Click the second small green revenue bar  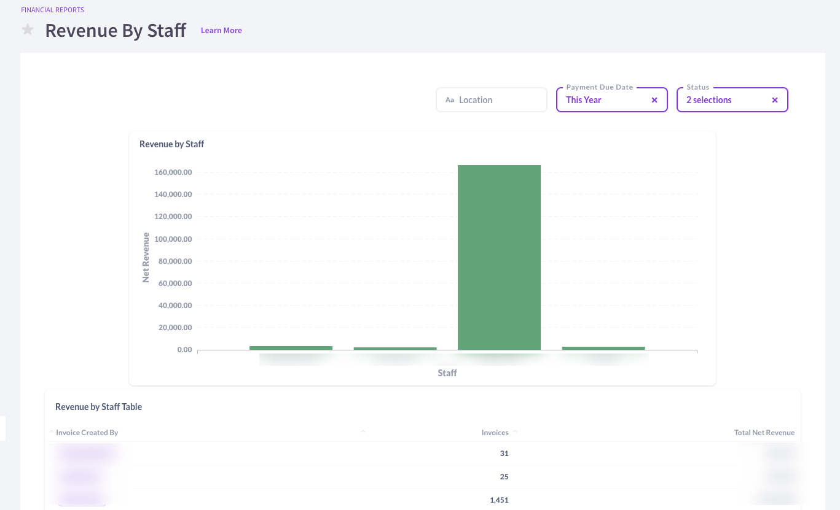tap(395, 349)
